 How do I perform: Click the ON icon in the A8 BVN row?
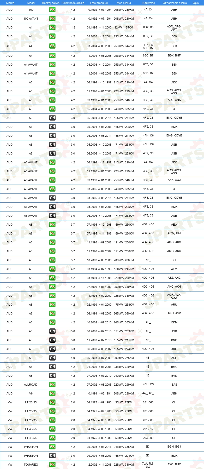tap(52, 376)
